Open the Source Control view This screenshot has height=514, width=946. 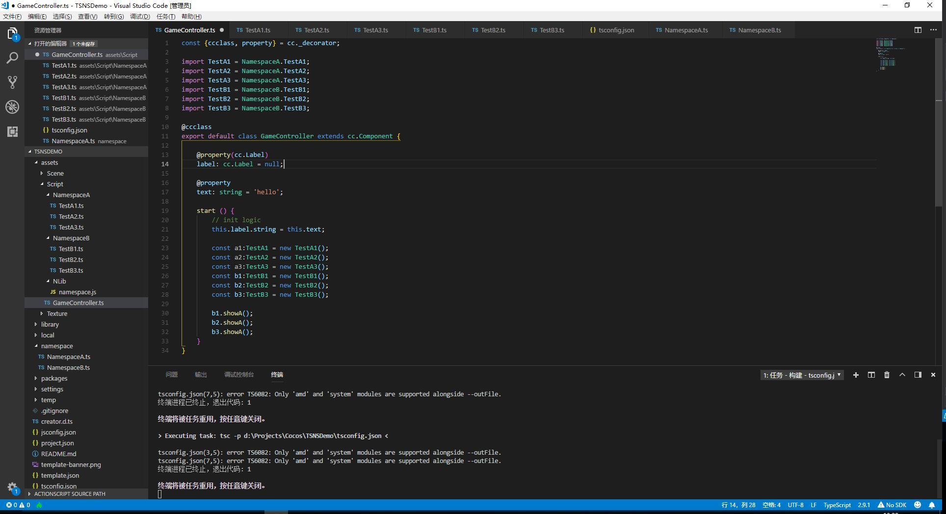click(x=12, y=82)
